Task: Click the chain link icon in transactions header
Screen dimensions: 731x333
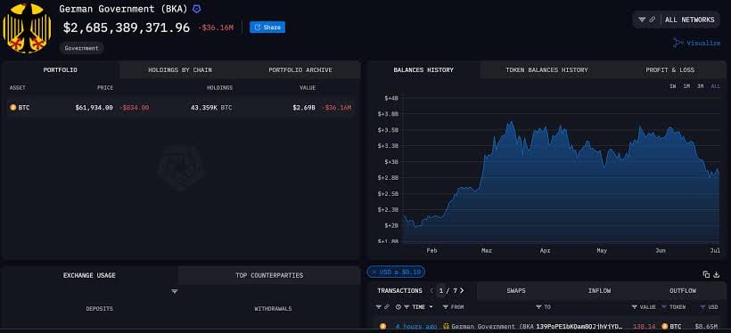Action: coord(387,307)
